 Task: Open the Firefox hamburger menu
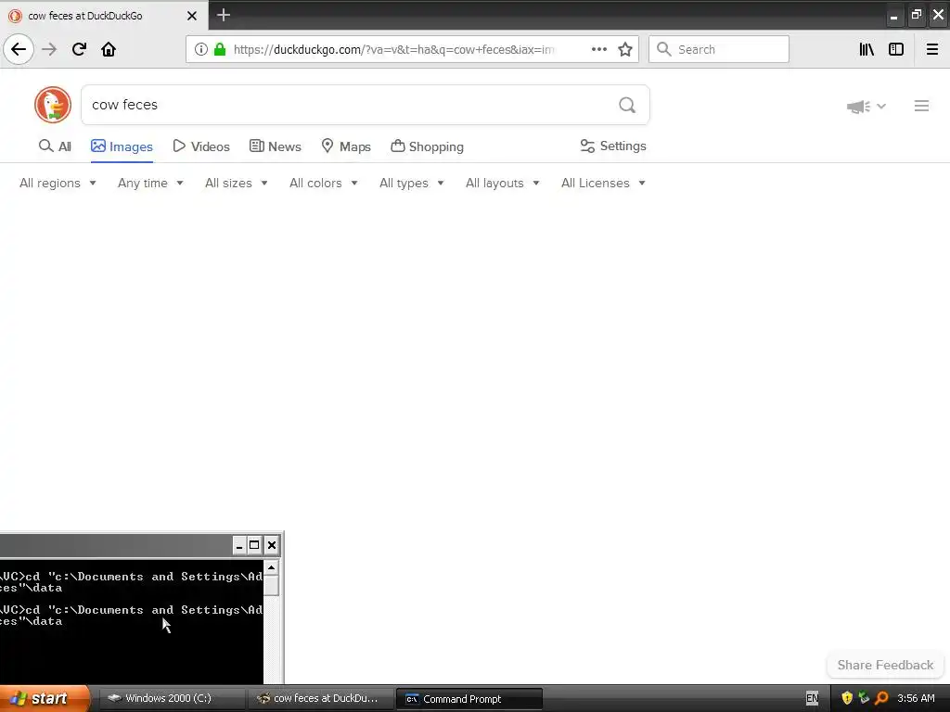(x=931, y=49)
